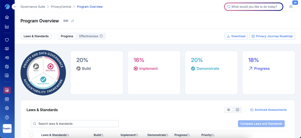Click Demonstrate checkmark in framework wheel

click(x=43, y=79)
